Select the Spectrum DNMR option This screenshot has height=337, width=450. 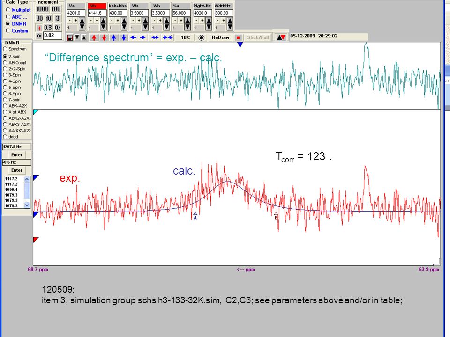click(x=15, y=49)
